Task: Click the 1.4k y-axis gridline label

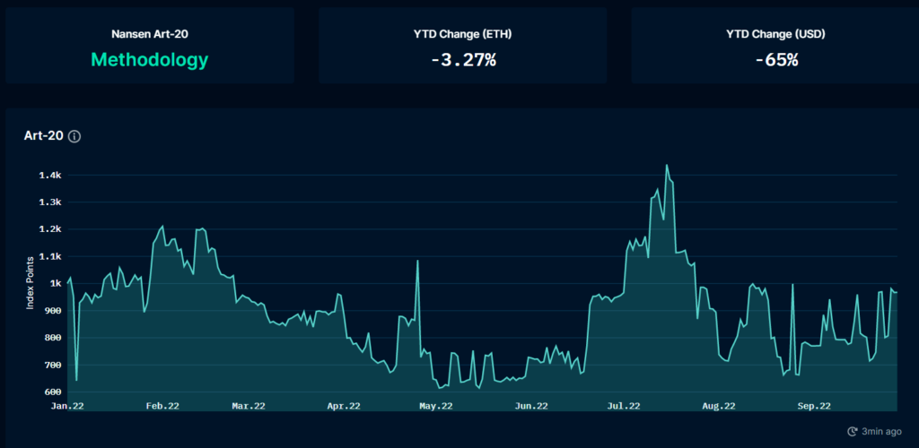Action: point(48,175)
